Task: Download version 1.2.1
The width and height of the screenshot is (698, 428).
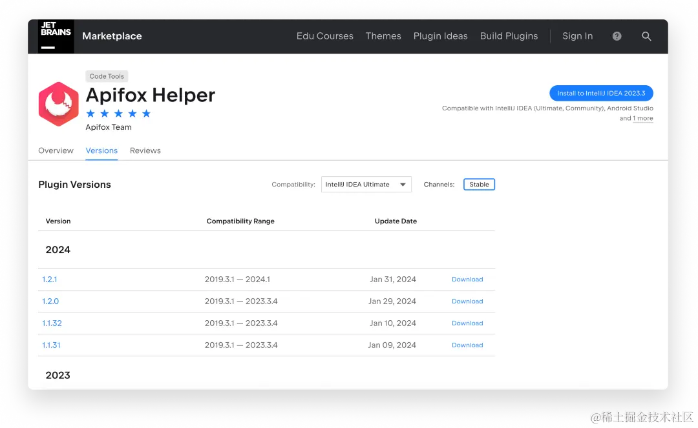Action: pyautogui.click(x=467, y=280)
